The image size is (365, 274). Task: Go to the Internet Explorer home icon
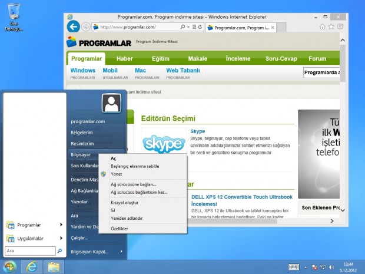[x=323, y=27]
